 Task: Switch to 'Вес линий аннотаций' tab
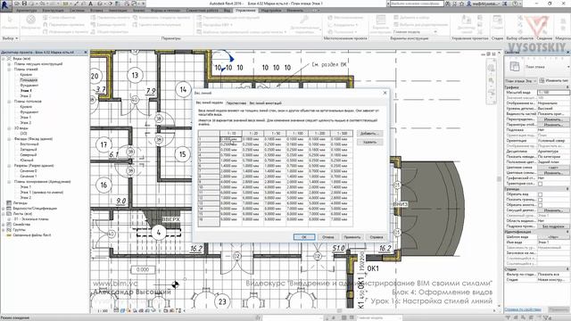[265, 103]
